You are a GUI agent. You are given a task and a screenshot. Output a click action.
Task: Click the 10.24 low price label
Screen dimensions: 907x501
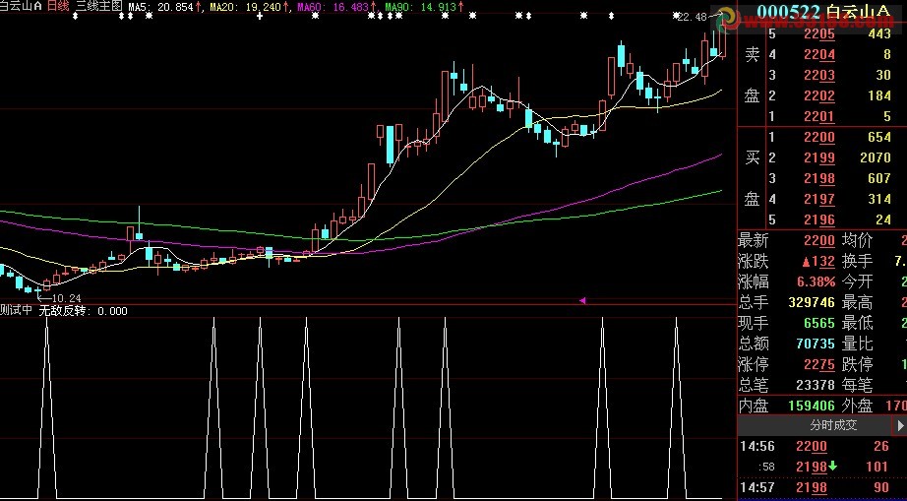[66, 298]
